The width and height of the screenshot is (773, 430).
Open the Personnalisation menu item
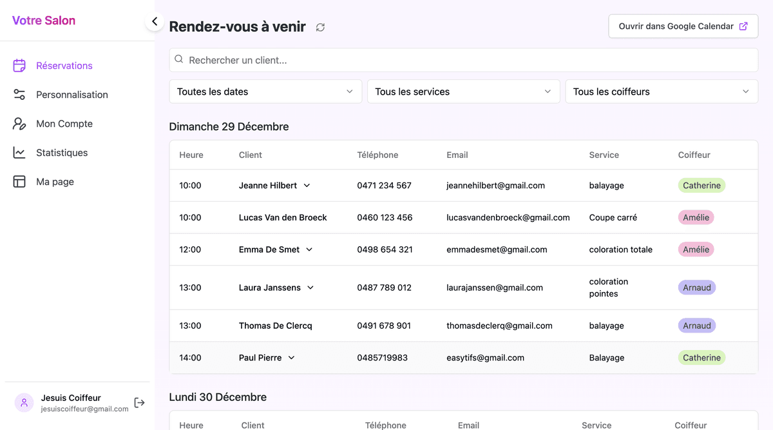(72, 95)
